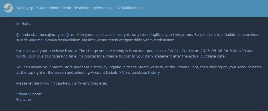Click the '37 dakika önce' timestamp

pos(129,8)
